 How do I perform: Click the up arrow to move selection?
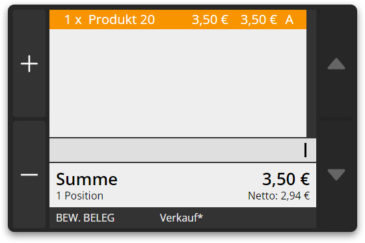click(336, 64)
